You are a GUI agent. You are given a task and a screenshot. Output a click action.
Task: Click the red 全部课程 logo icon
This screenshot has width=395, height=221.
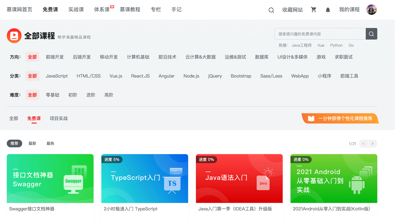point(14,36)
